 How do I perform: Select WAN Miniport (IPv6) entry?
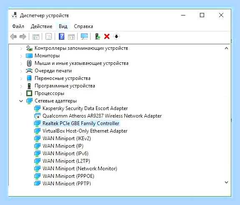click(x=66, y=154)
